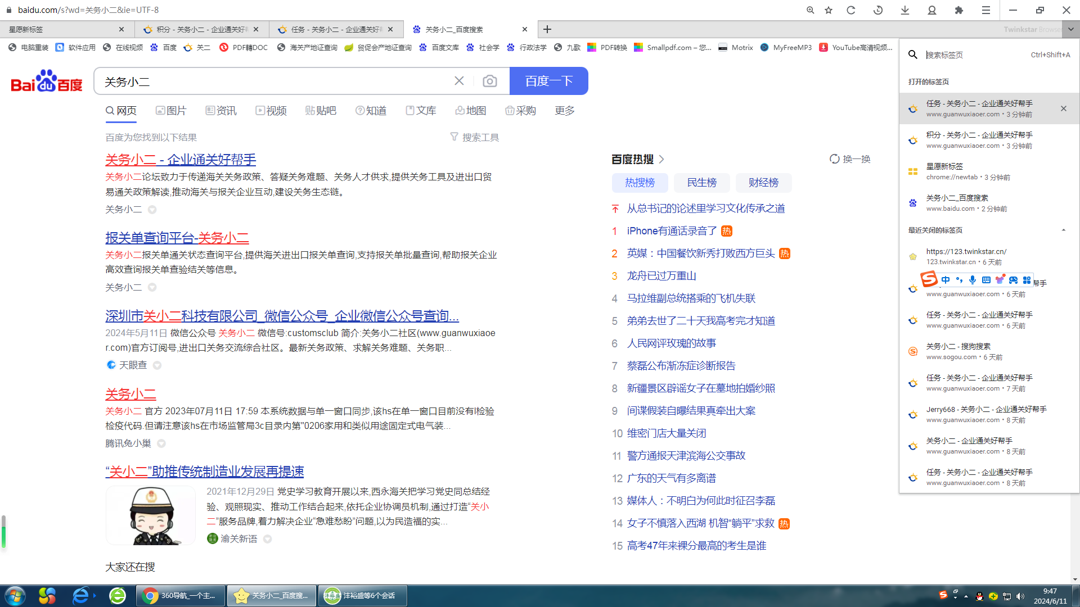Open the taskbar volume speaker icon

point(1020,596)
